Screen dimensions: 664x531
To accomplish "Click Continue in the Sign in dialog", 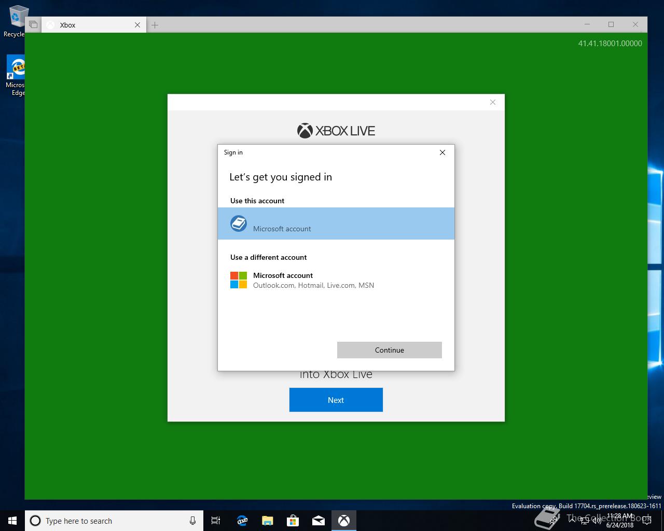I will tap(389, 350).
